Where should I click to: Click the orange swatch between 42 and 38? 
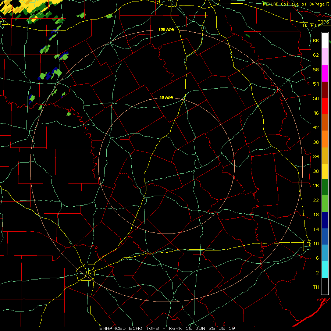click(x=325, y=139)
